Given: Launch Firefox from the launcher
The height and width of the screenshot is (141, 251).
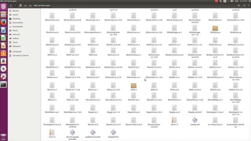Looking at the screenshot, I should (4, 22).
